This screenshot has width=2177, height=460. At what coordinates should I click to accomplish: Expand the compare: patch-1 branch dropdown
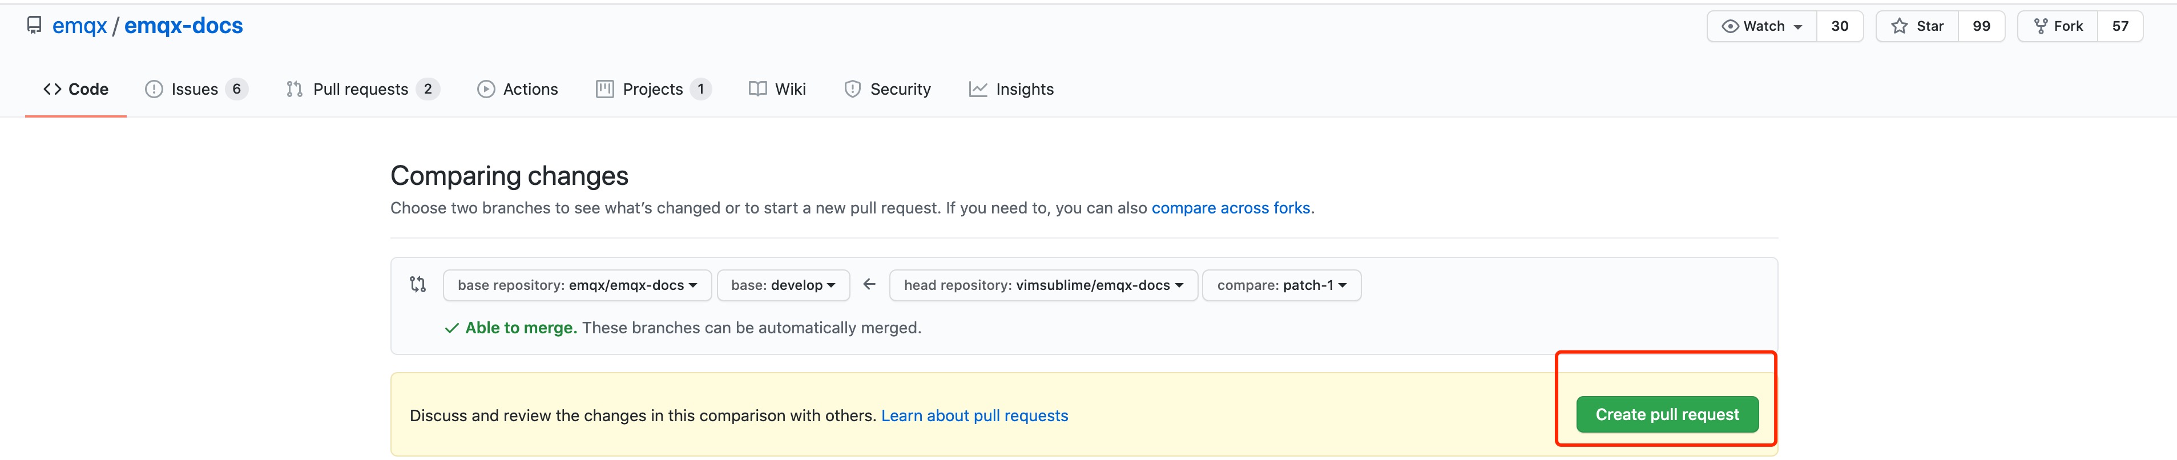1281,285
